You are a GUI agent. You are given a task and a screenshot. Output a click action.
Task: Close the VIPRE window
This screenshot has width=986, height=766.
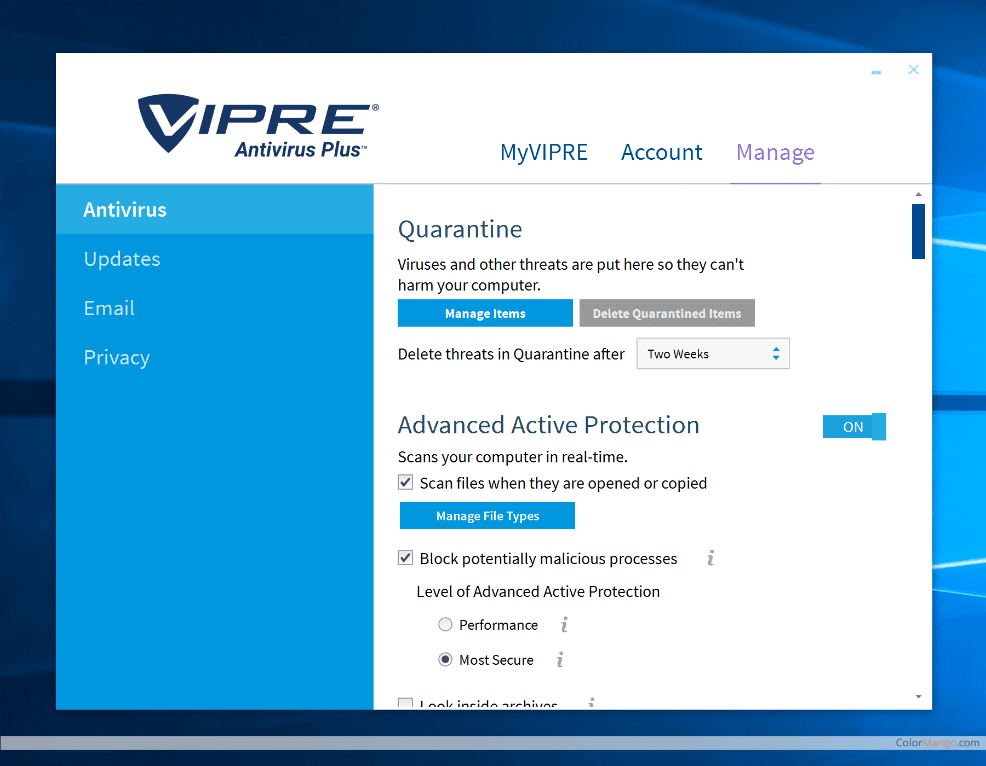(x=913, y=69)
